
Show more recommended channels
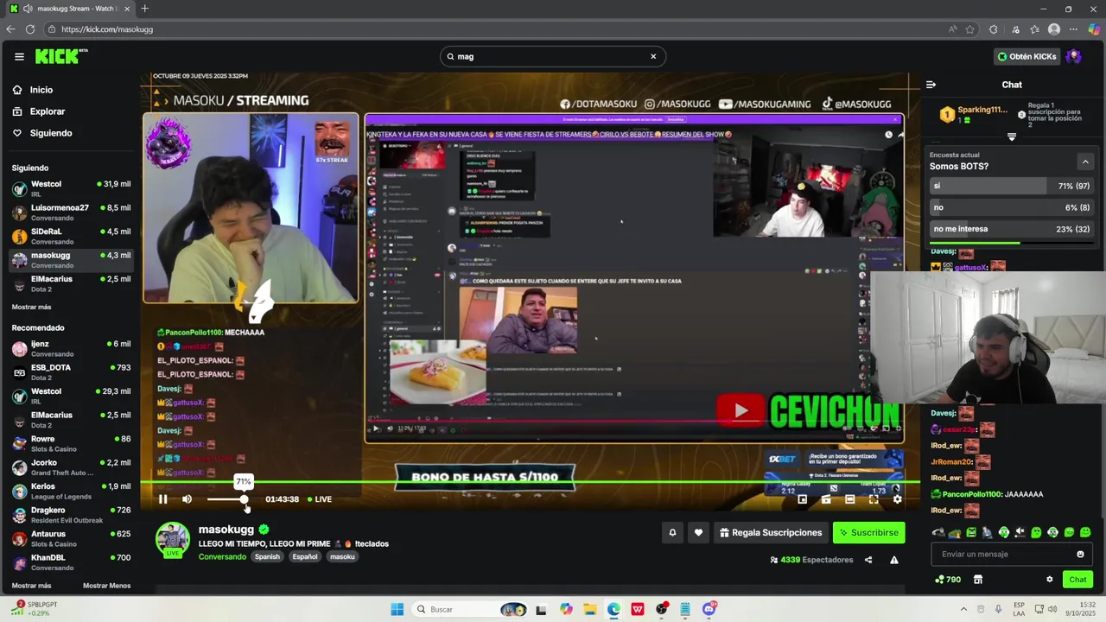[31, 586]
